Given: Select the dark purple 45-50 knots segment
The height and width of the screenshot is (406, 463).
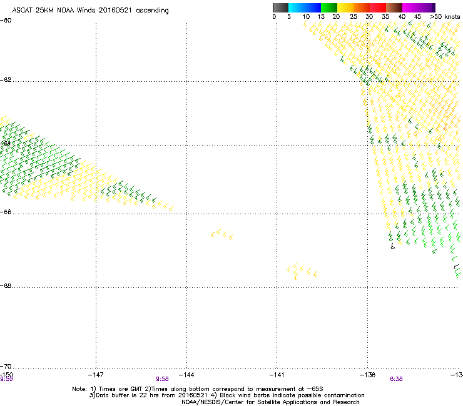Looking at the screenshot, I should [427, 7].
